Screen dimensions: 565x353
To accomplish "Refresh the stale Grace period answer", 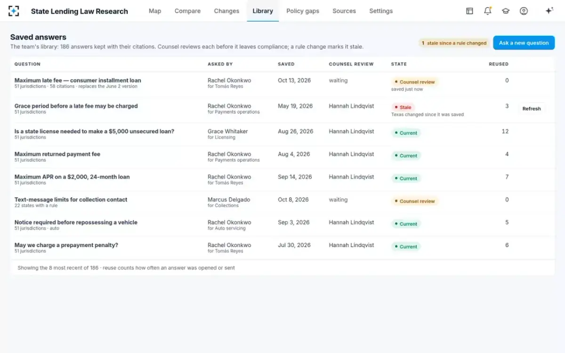I will pyautogui.click(x=532, y=109).
